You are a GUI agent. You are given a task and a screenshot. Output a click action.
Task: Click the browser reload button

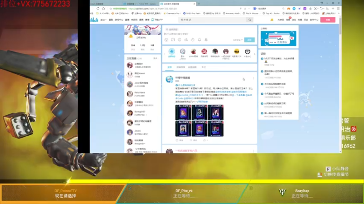98,9
